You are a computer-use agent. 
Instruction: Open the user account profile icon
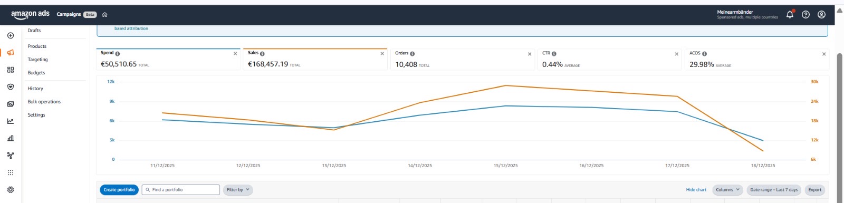[821, 15]
